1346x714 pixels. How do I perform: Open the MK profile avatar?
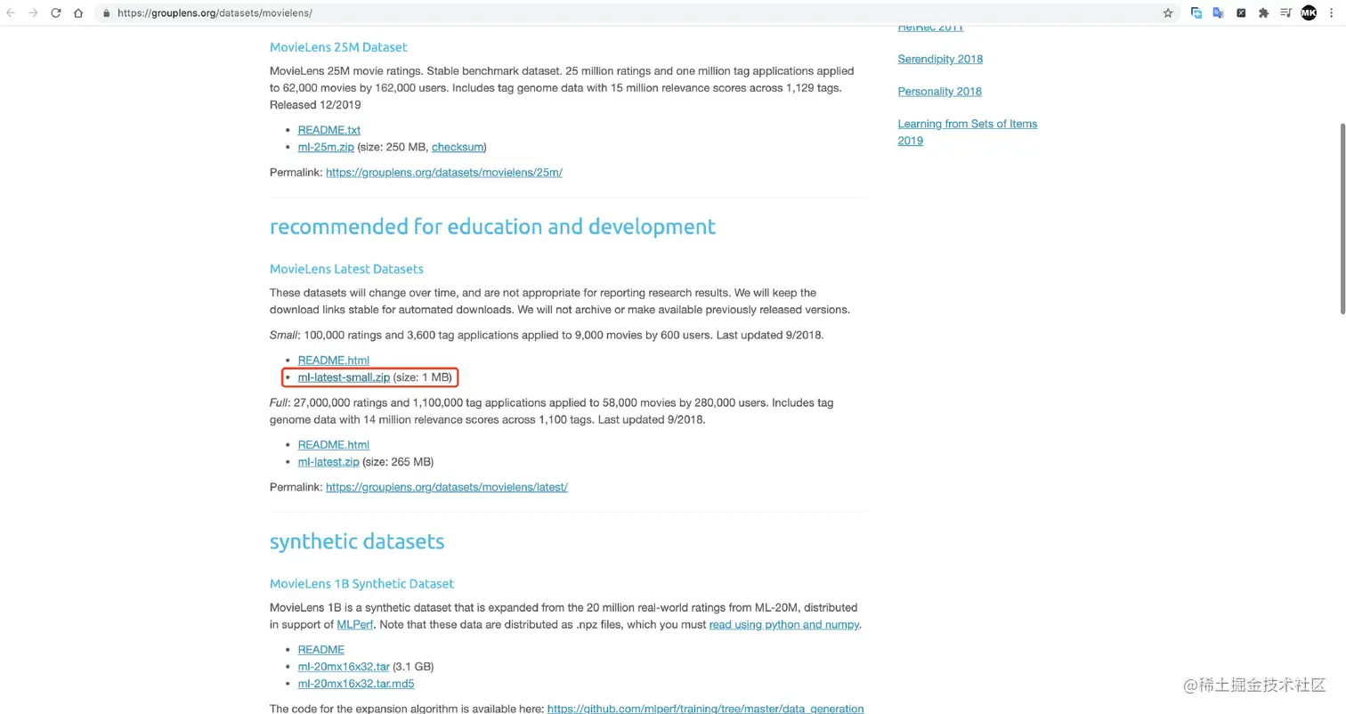(x=1309, y=12)
